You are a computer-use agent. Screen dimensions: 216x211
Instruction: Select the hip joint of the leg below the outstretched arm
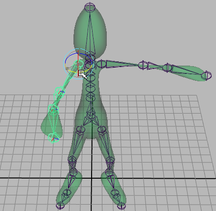[102, 130]
